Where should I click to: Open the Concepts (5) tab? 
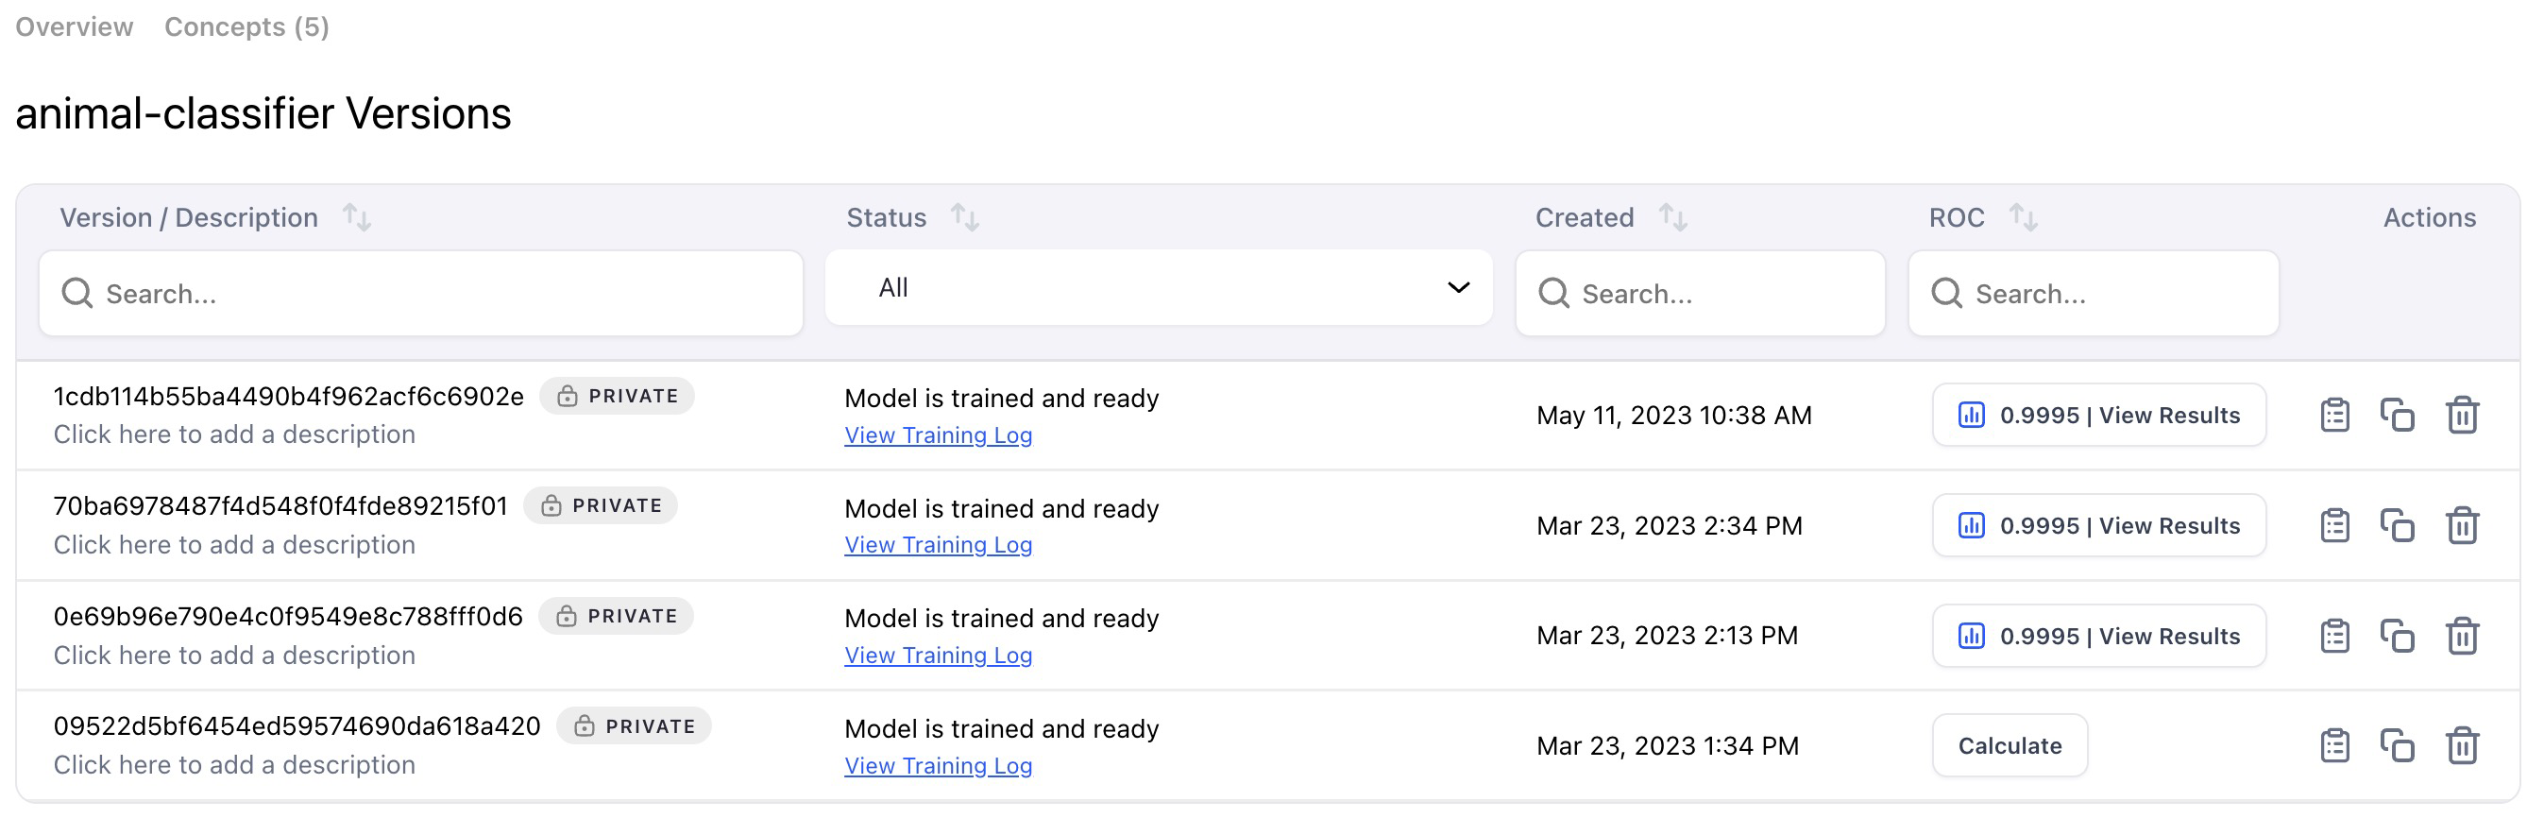click(246, 26)
